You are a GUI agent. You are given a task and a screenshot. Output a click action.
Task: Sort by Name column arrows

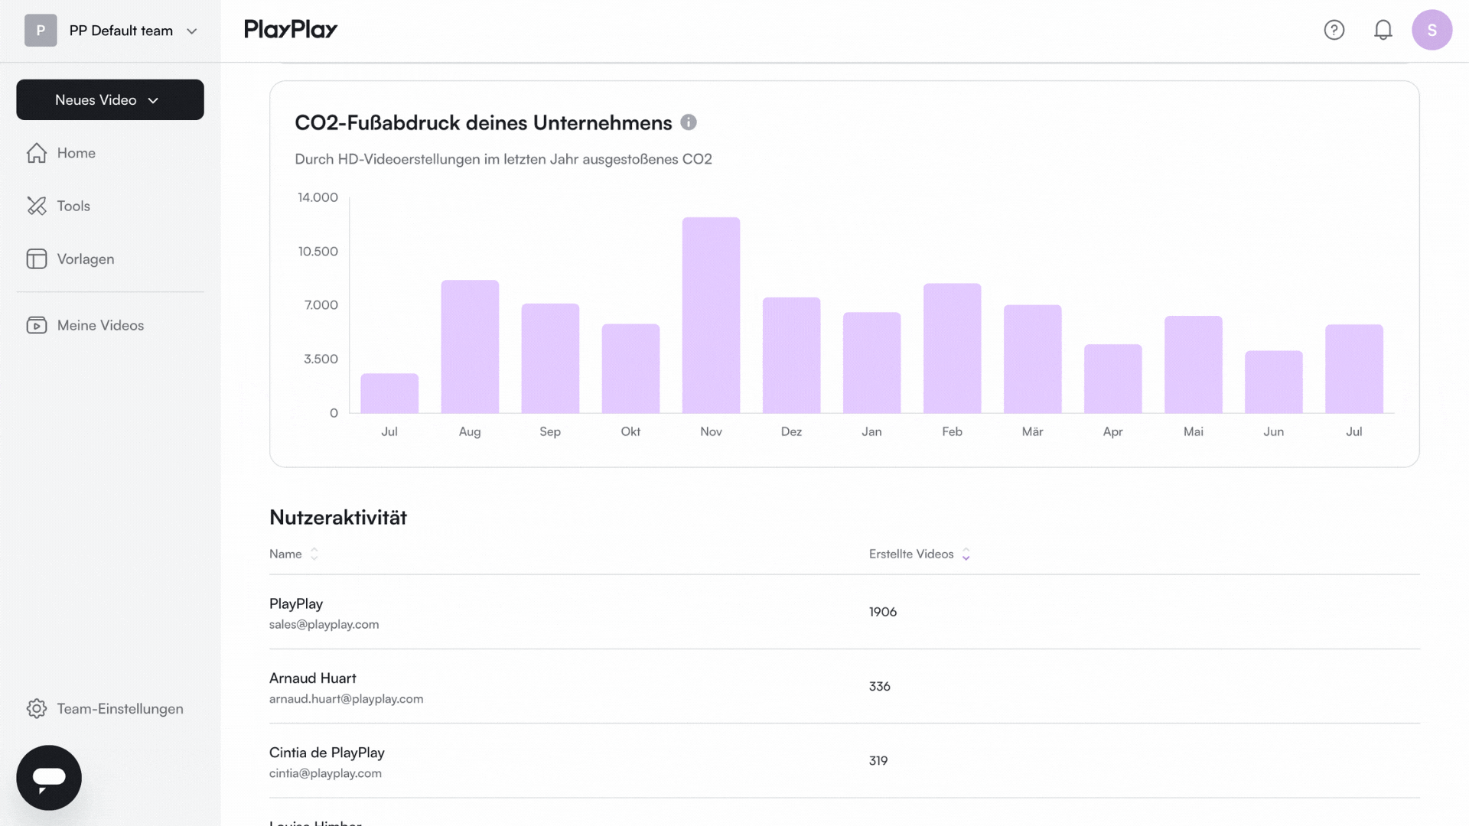click(x=314, y=554)
